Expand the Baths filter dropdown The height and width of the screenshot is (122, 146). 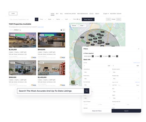click(59, 19)
